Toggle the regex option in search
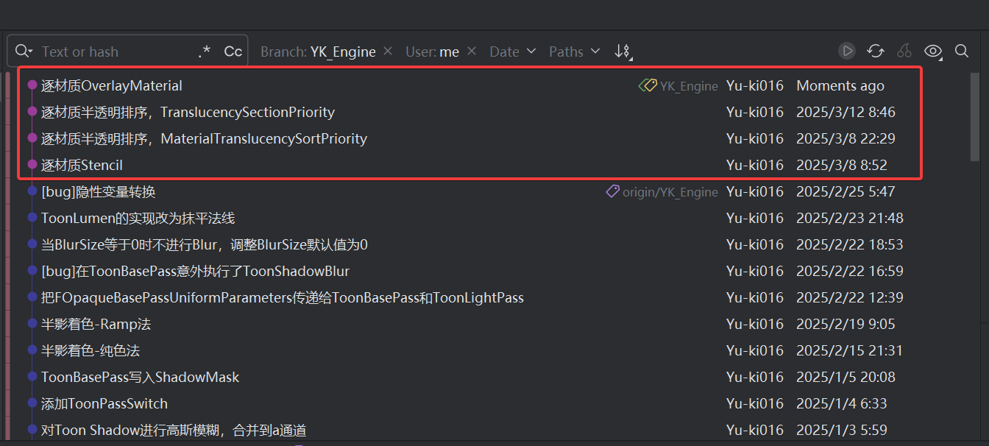989x446 pixels. pos(205,52)
